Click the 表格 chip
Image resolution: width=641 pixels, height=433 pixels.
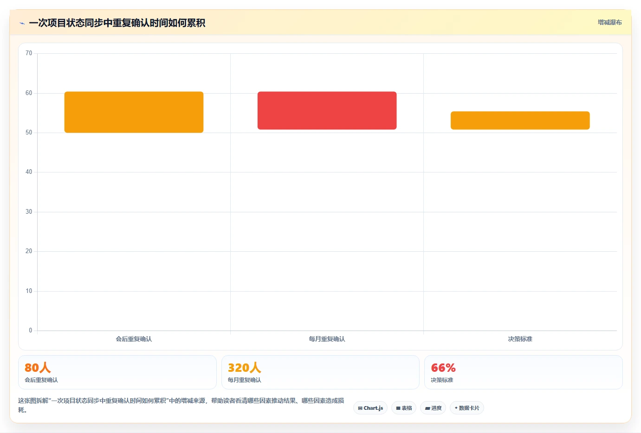pos(404,408)
